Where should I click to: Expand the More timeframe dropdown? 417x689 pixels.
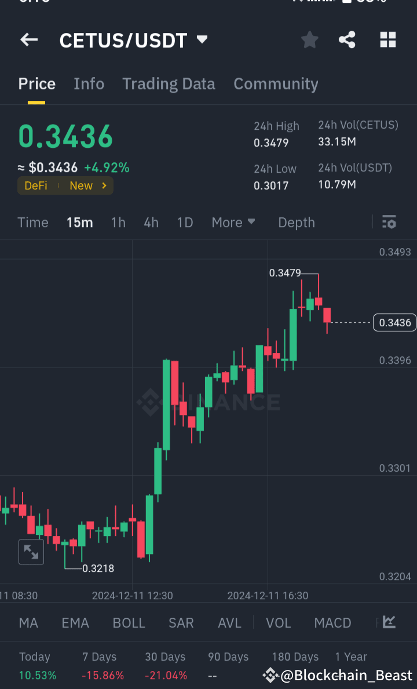point(233,222)
